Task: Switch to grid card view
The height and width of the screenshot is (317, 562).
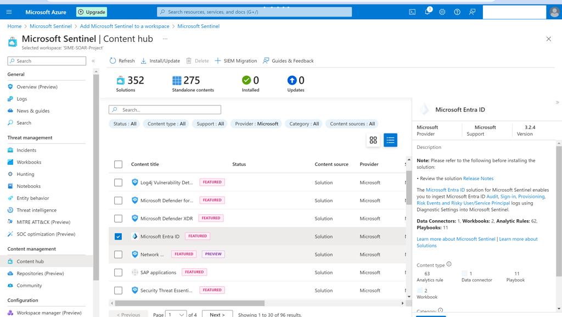Action: [373, 140]
